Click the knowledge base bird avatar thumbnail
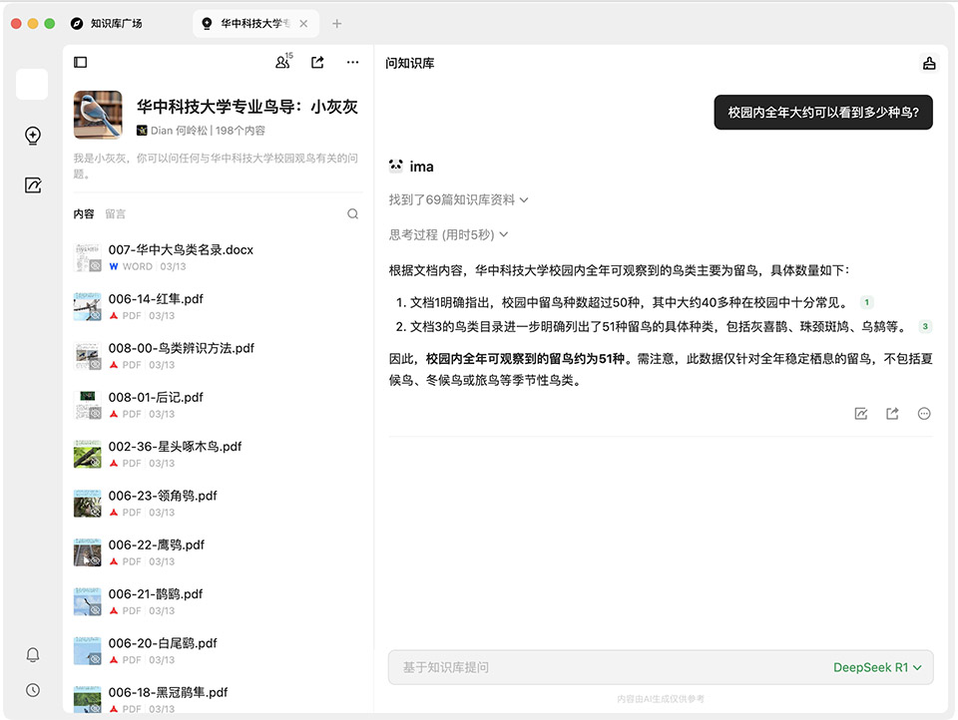This screenshot has height=720, width=958. [98, 116]
